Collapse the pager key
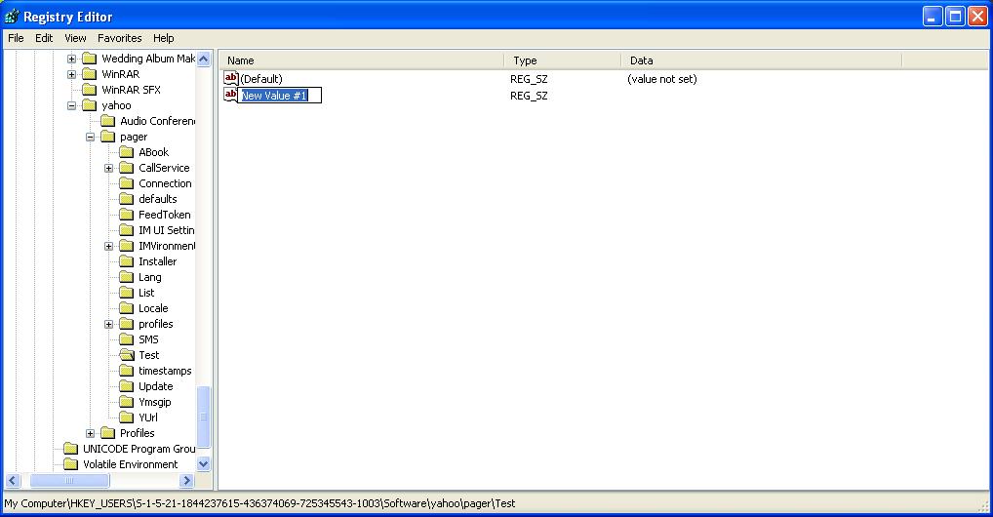 (90, 137)
